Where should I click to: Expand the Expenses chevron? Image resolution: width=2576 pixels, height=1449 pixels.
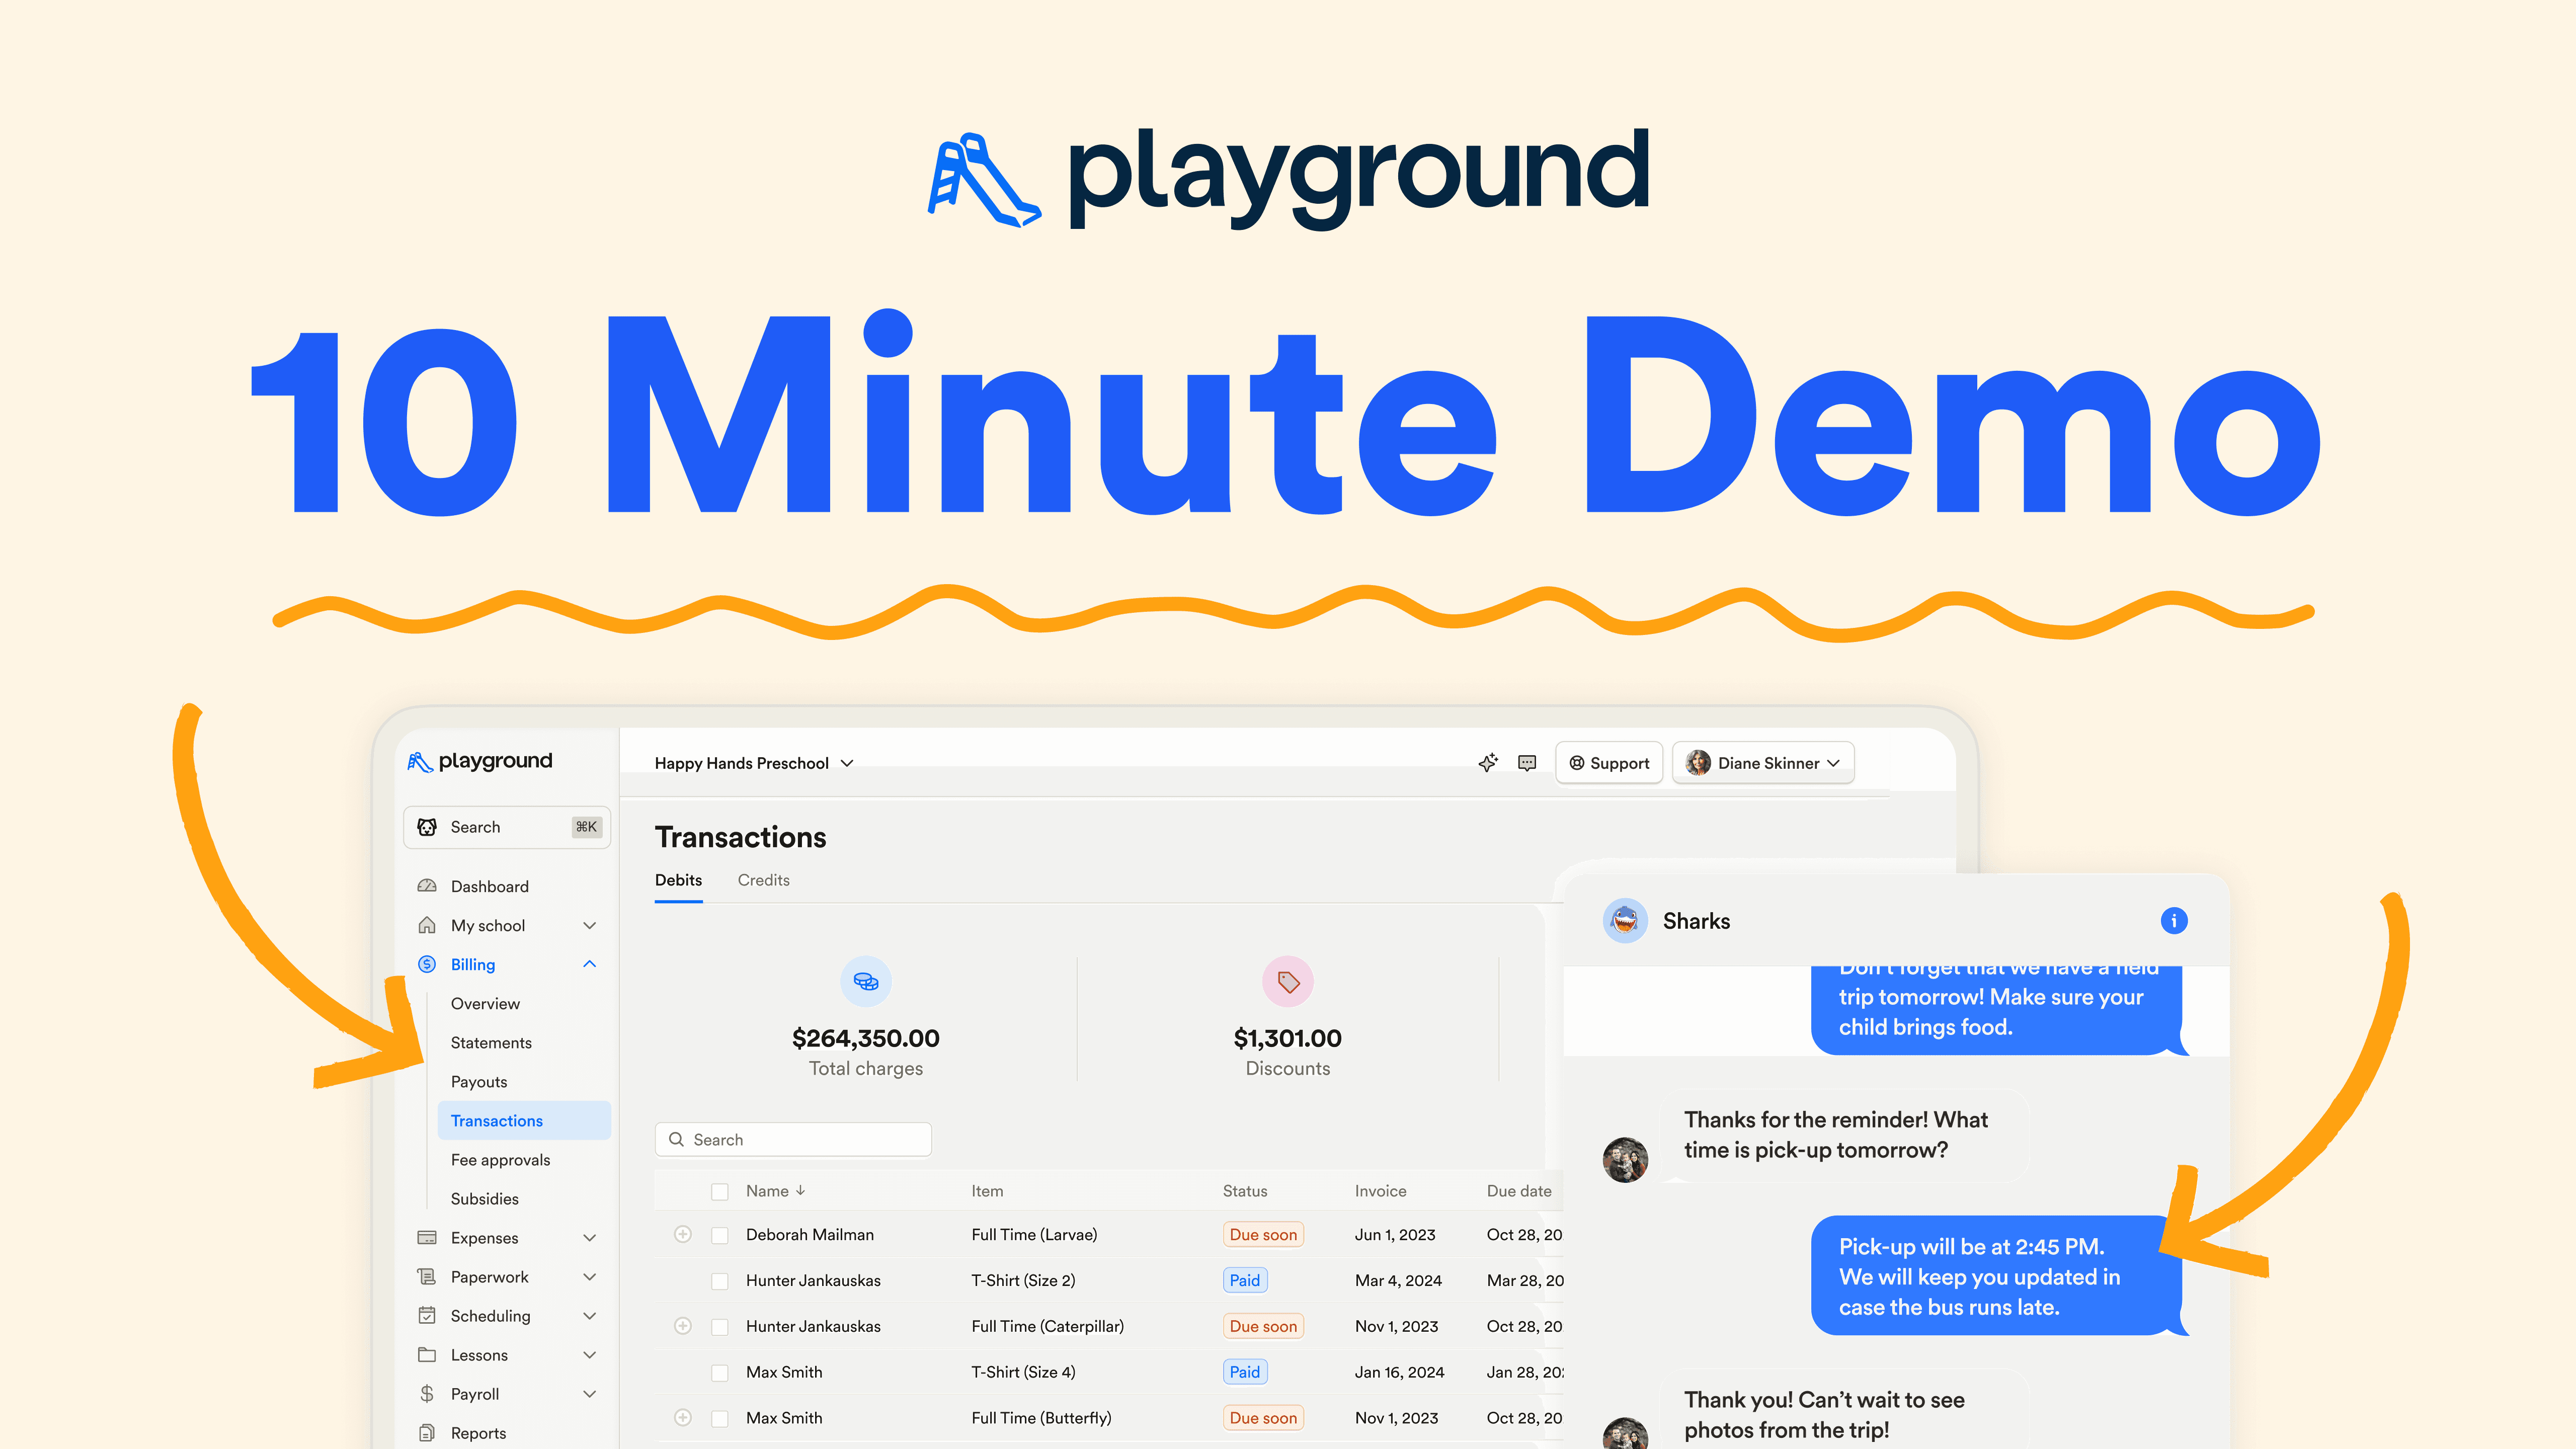pos(590,1237)
